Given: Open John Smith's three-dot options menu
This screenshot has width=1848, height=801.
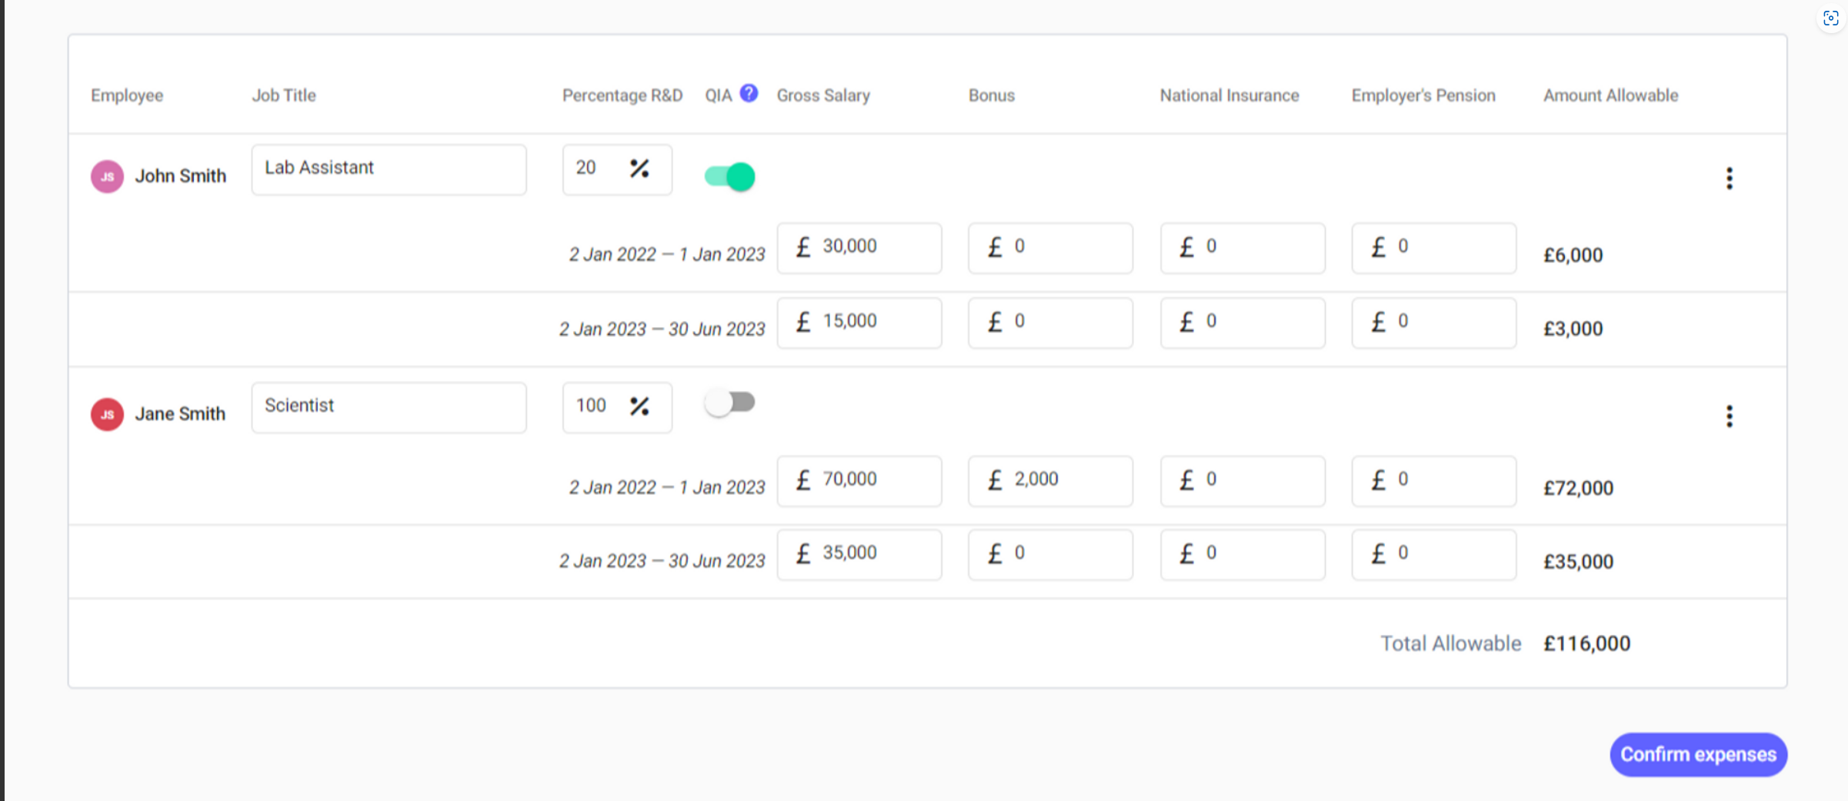Looking at the screenshot, I should point(1729,179).
